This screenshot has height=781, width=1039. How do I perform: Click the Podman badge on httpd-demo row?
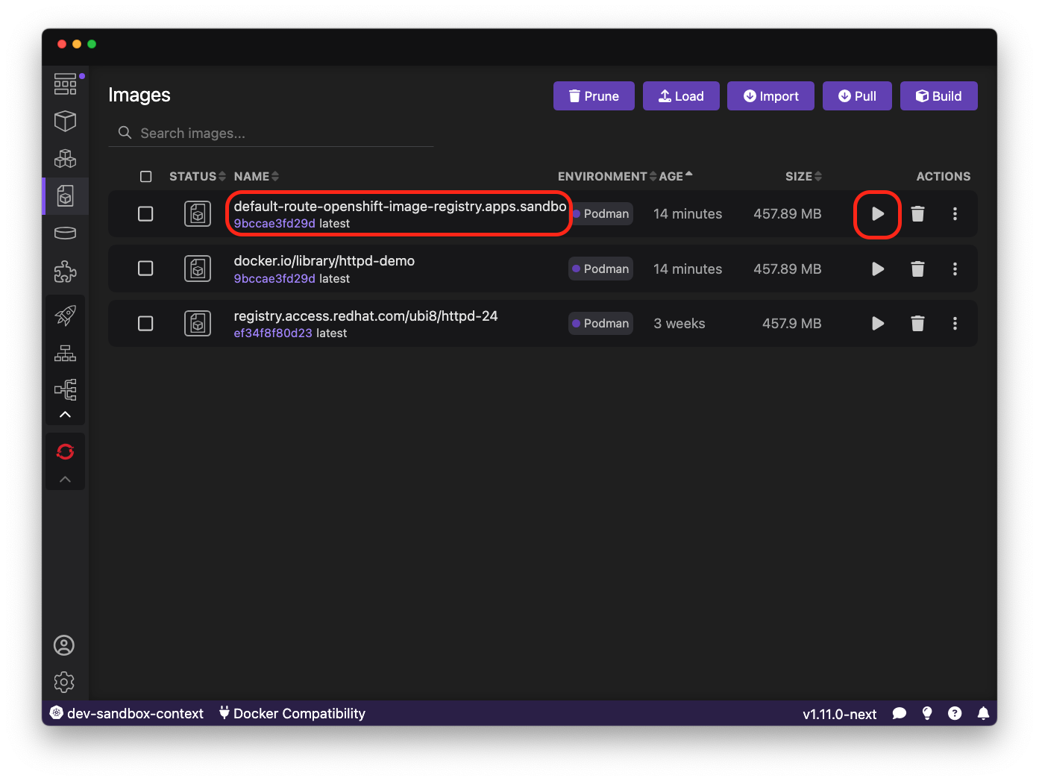pos(600,269)
